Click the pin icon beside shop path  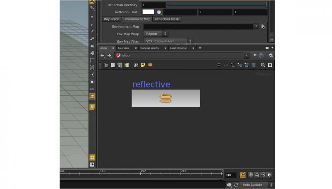[254, 55]
